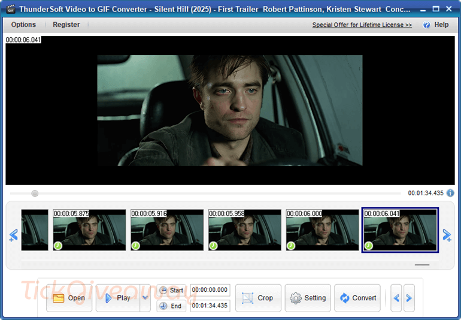Click the application GIF clapperboard icon in title bar
The height and width of the screenshot is (320, 461).
(x=11, y=9)
